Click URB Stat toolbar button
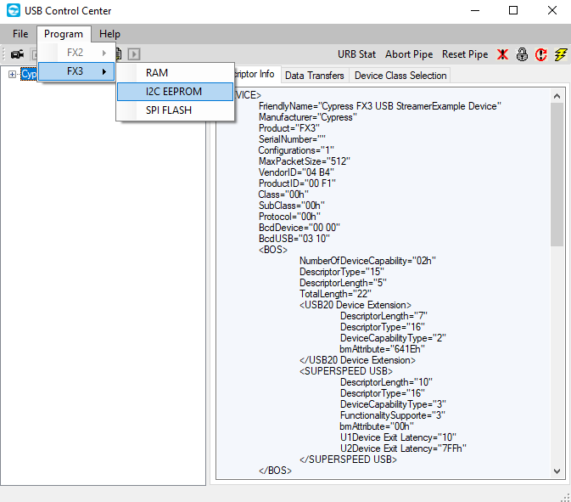571x502 pixels. tap(356, 54)
